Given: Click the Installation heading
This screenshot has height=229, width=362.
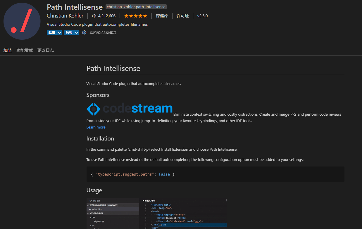Looking at the screenshot, I should [100, 138].
